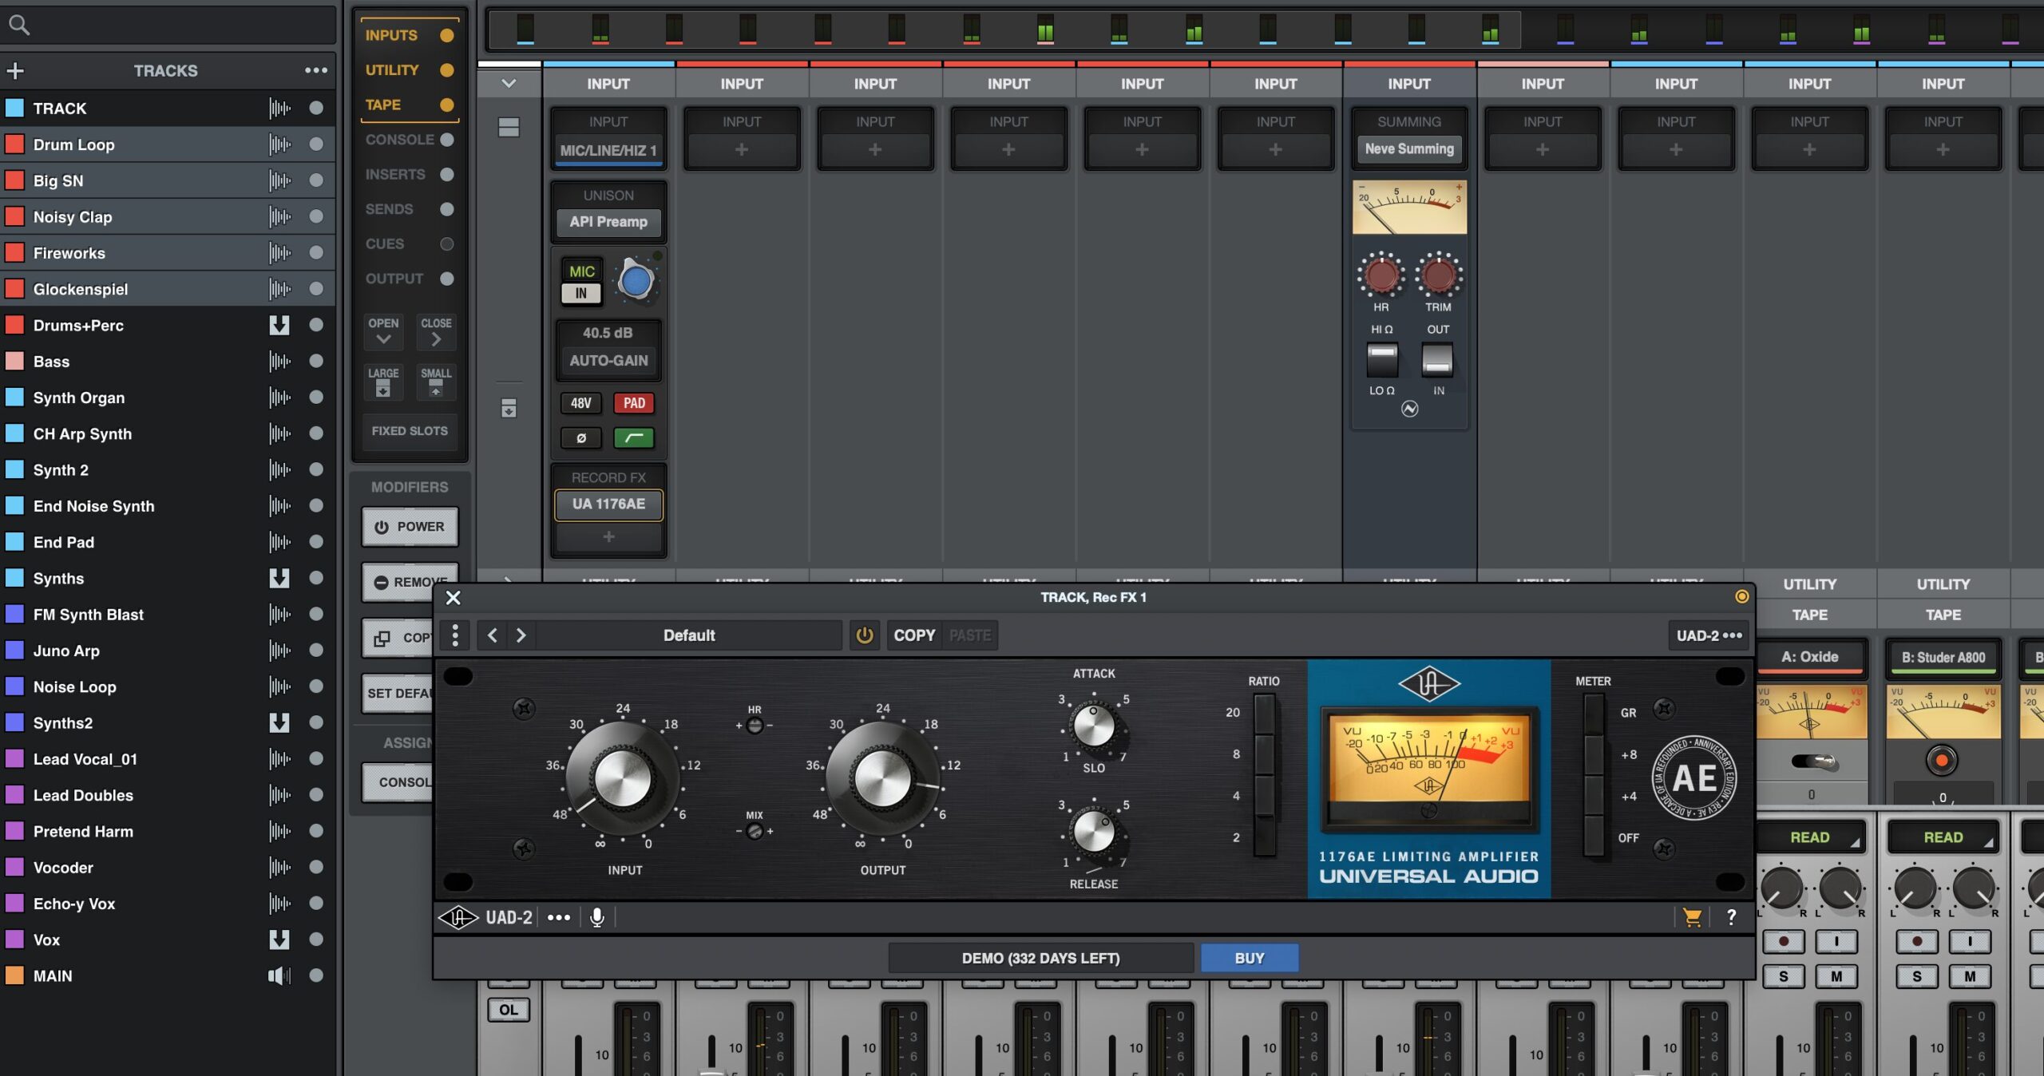Click the search magnifier icon
Viewport: 2044px width, 1076px height.
(x=19, y=25)
